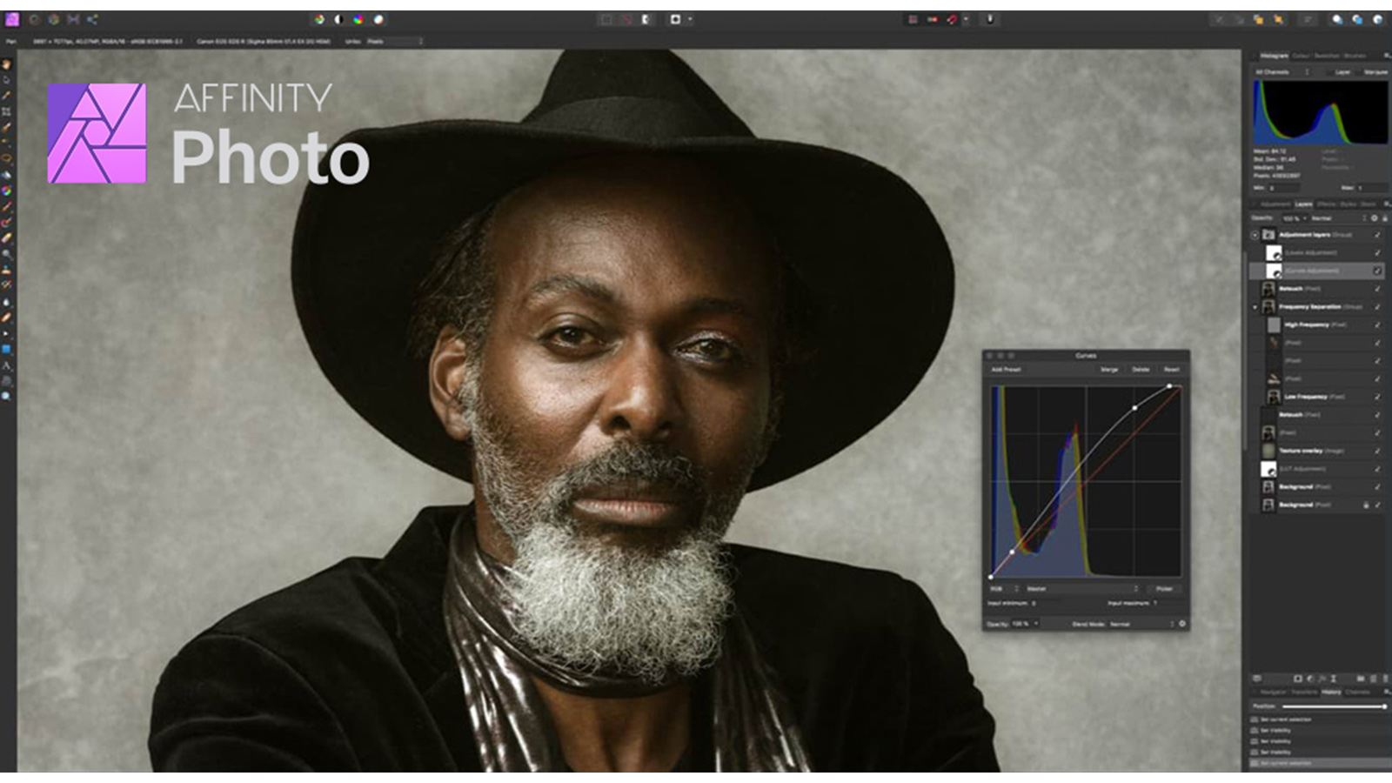Switch to the Histogram tab

(1275, 56)
